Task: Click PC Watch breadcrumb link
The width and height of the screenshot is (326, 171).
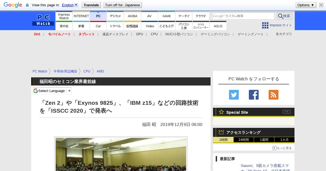Action: point(40,71)
